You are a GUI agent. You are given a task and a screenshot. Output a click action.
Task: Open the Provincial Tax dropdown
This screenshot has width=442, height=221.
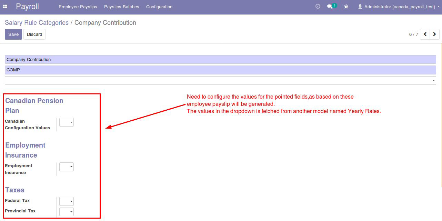tap(67, 212)
